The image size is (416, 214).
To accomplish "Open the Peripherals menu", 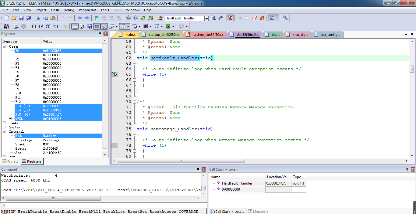I will click(87, 10).
